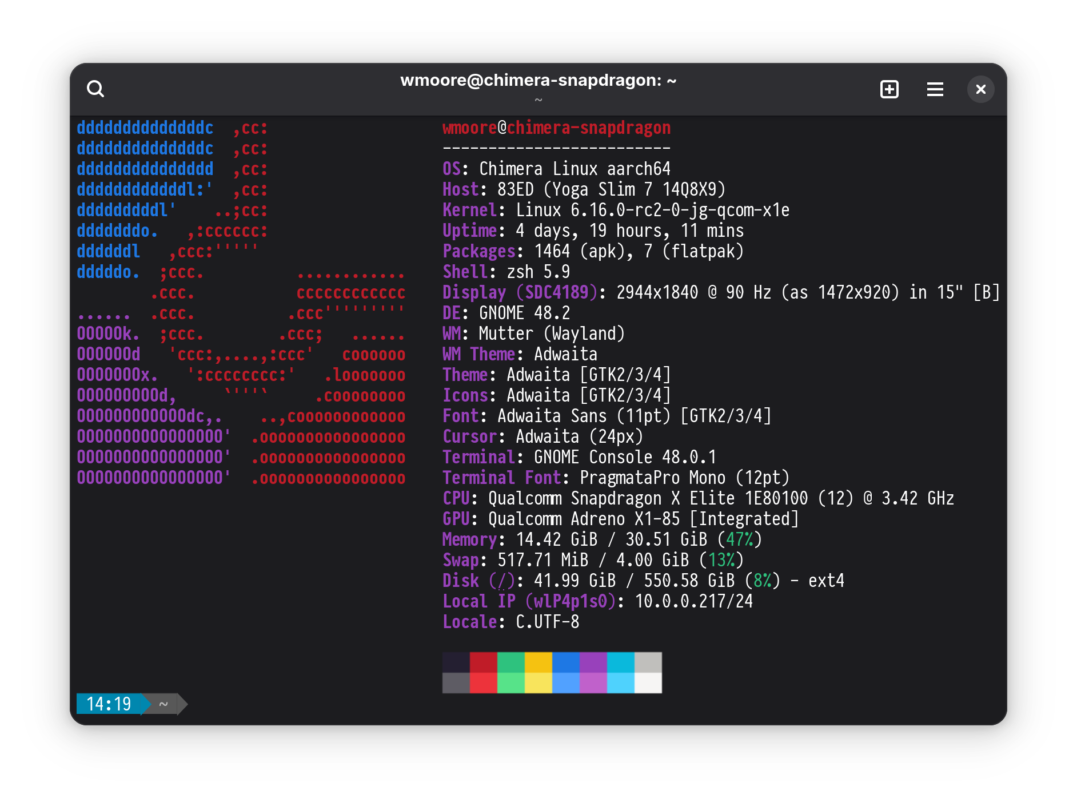Click the Uptime line 4 days, 19 hours

[x=593, y=231]
